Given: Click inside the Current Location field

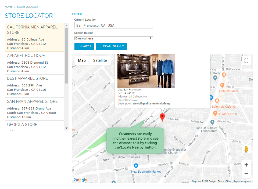Looking at the screenshot, I should (x=113, y=25).
